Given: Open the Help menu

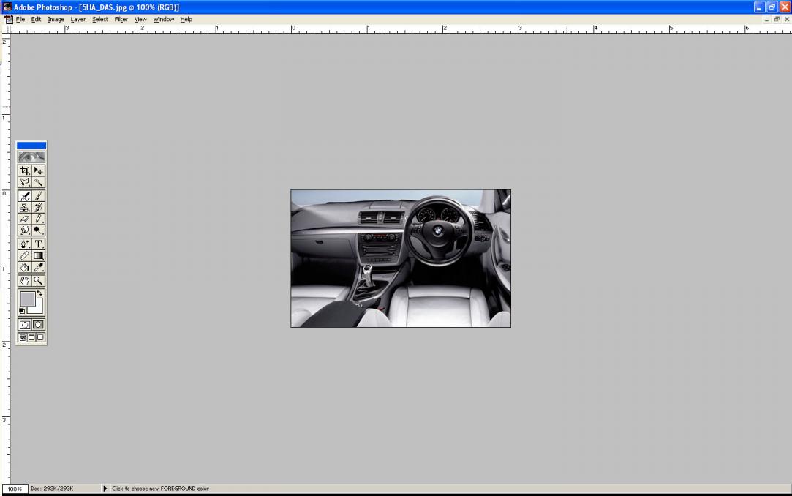Looking at the screenshot, I should pos(186,19).
